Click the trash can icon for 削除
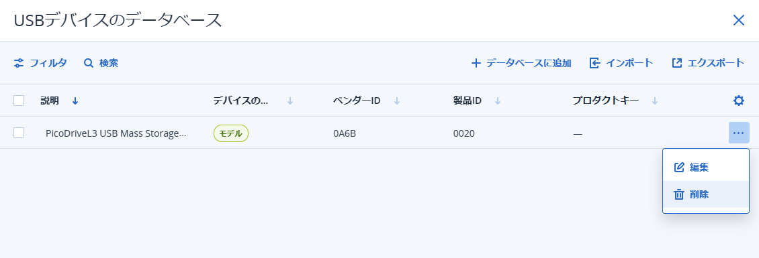Screen dimensions: 759x258 (x=679, y=194)
